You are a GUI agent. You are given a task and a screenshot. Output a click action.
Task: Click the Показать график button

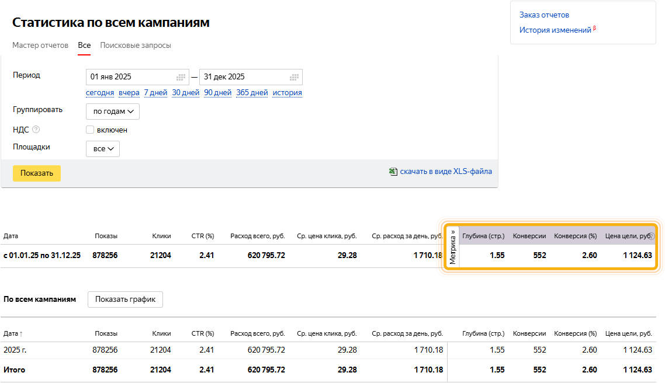pyautogui.click(x=125, y=300)
